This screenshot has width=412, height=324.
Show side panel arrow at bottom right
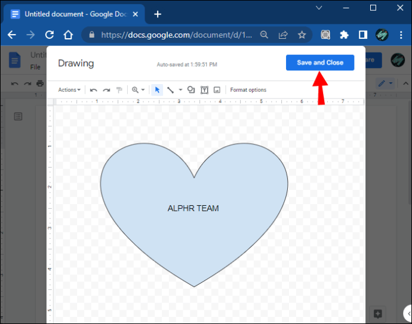coord(408,313)
